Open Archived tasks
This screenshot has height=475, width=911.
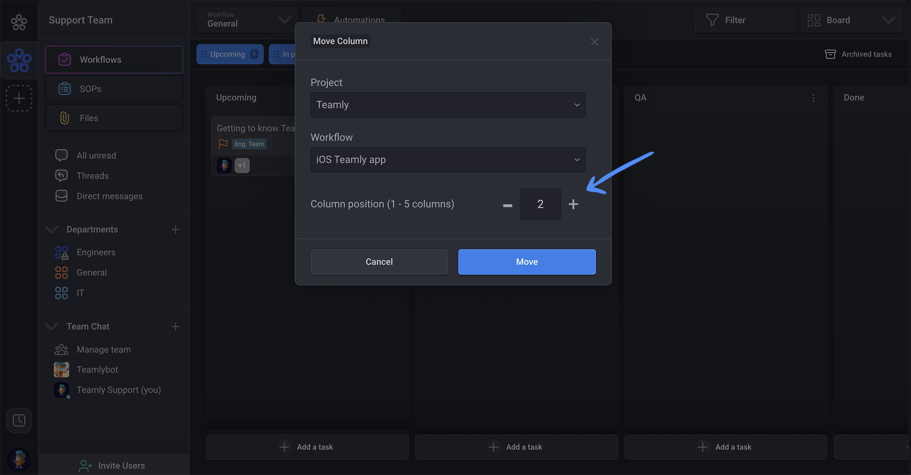coord(858,54)
